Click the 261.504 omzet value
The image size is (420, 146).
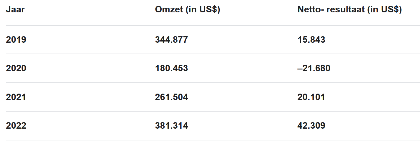(x=171, y=97)
